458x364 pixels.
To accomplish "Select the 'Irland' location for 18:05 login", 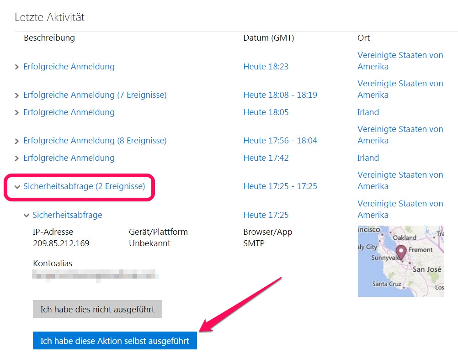I will (368, 112).
